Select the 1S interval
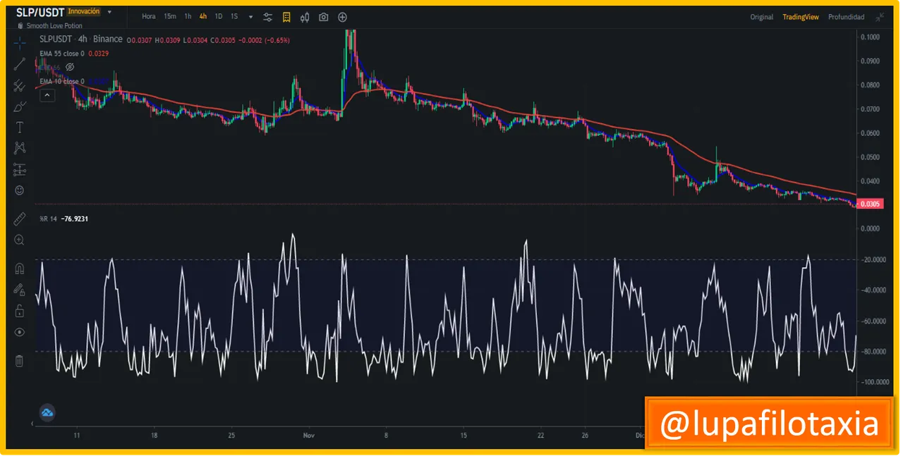This screenshot has width=903, height=468. pyautogui.click(x=234, y=17)
